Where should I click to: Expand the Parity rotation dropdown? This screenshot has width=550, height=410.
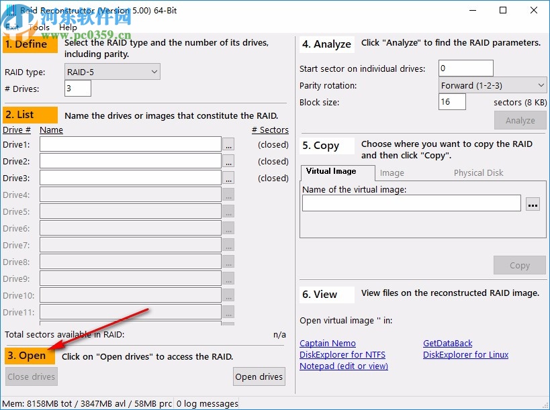pos(492,85)
